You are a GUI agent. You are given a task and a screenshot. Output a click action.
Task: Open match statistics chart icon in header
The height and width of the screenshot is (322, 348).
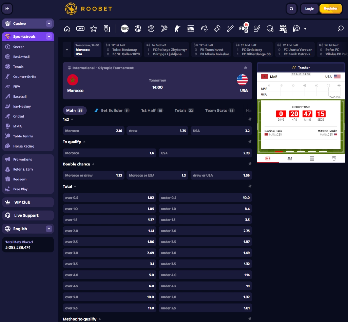tap(246, 68)
